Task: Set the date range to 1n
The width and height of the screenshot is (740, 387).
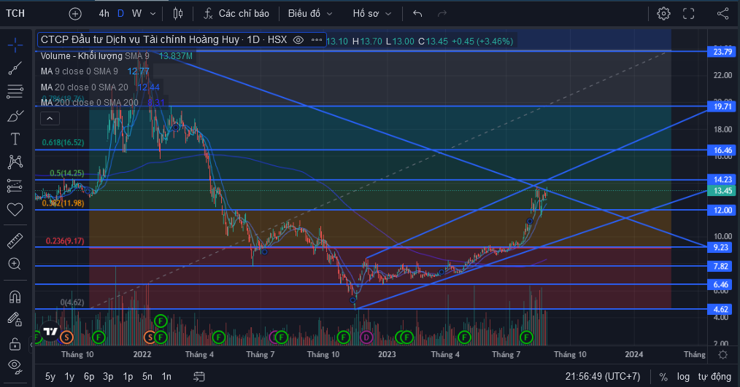Action: [x=166, y=377]
